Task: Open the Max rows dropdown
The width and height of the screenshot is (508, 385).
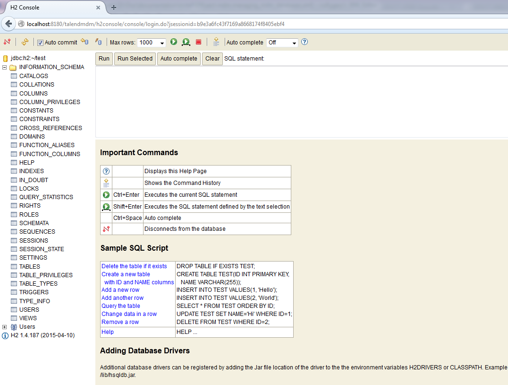Action: 151,43
